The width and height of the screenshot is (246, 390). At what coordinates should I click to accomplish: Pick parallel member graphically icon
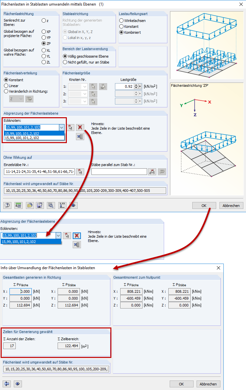coord(152,172)
